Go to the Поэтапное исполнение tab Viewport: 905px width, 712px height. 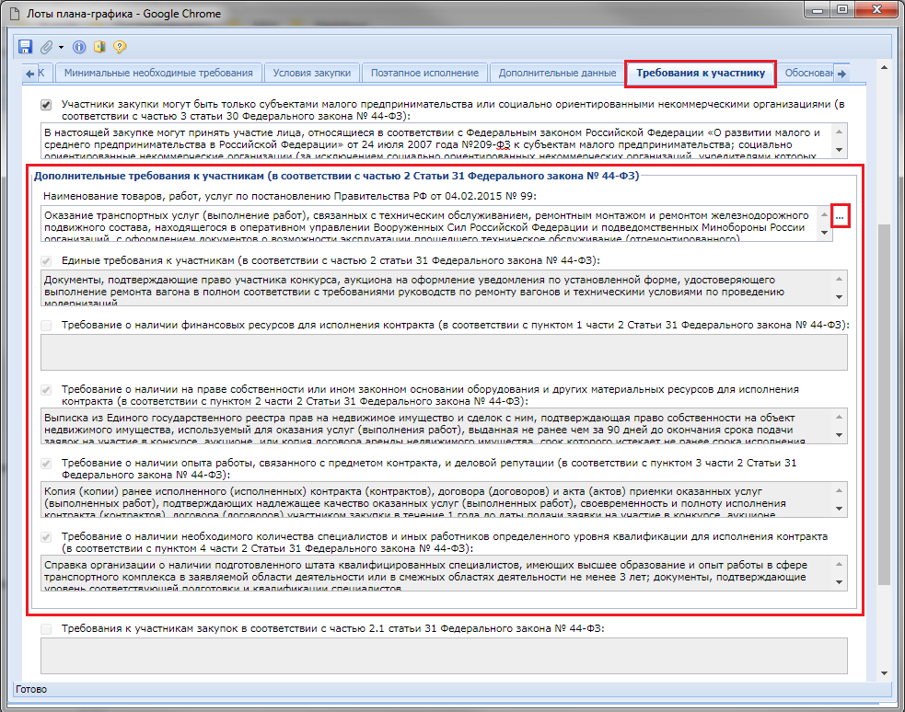(x=424, y=73)
